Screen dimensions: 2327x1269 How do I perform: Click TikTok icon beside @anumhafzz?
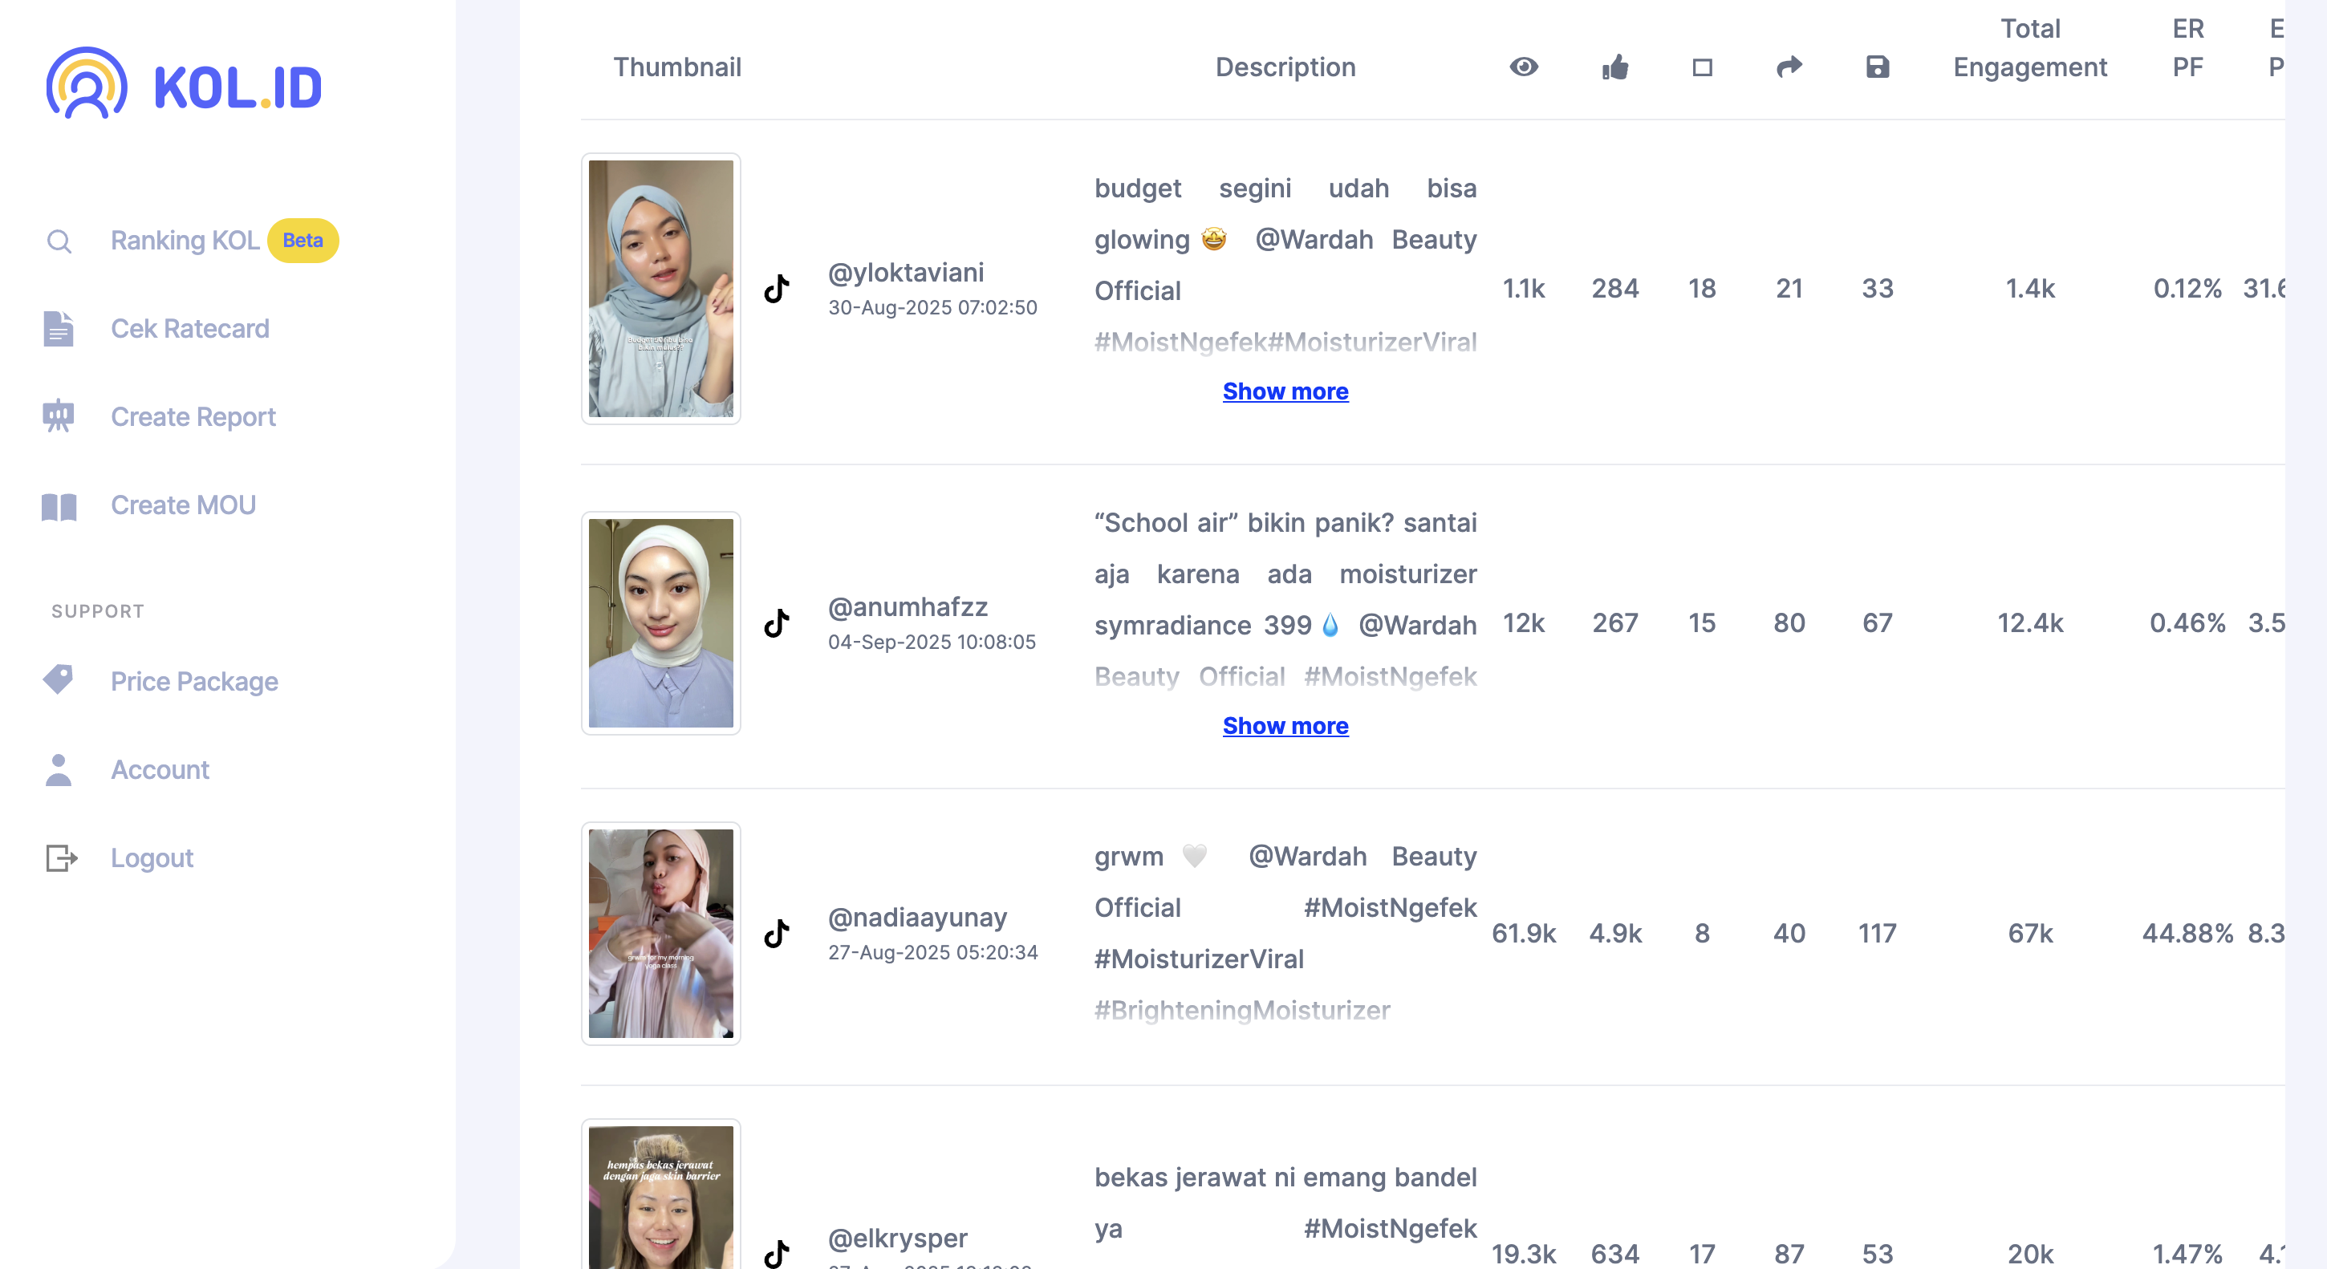tap(777, 623)
